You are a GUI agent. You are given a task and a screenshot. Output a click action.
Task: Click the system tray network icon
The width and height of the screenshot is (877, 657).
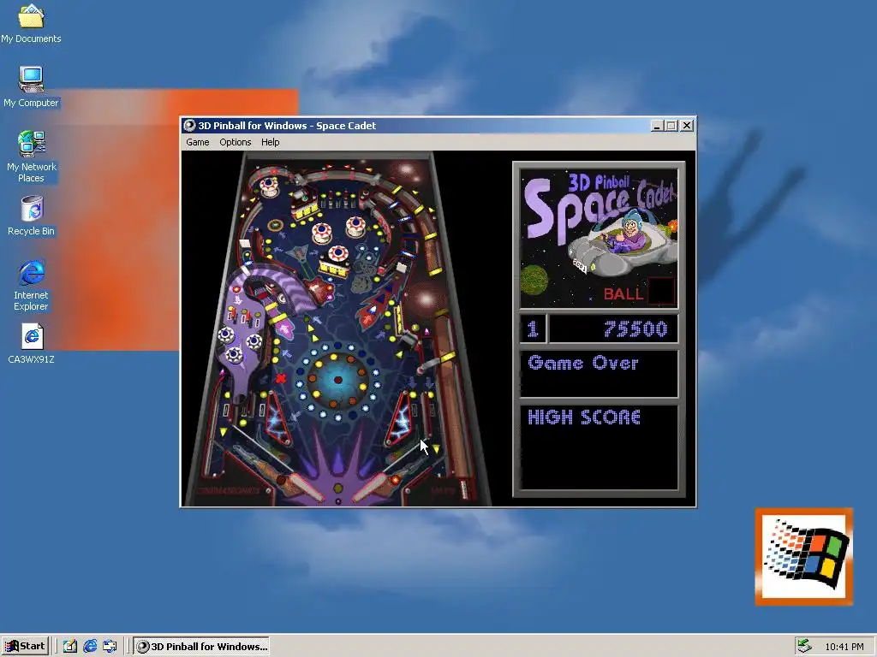[804, 646]
